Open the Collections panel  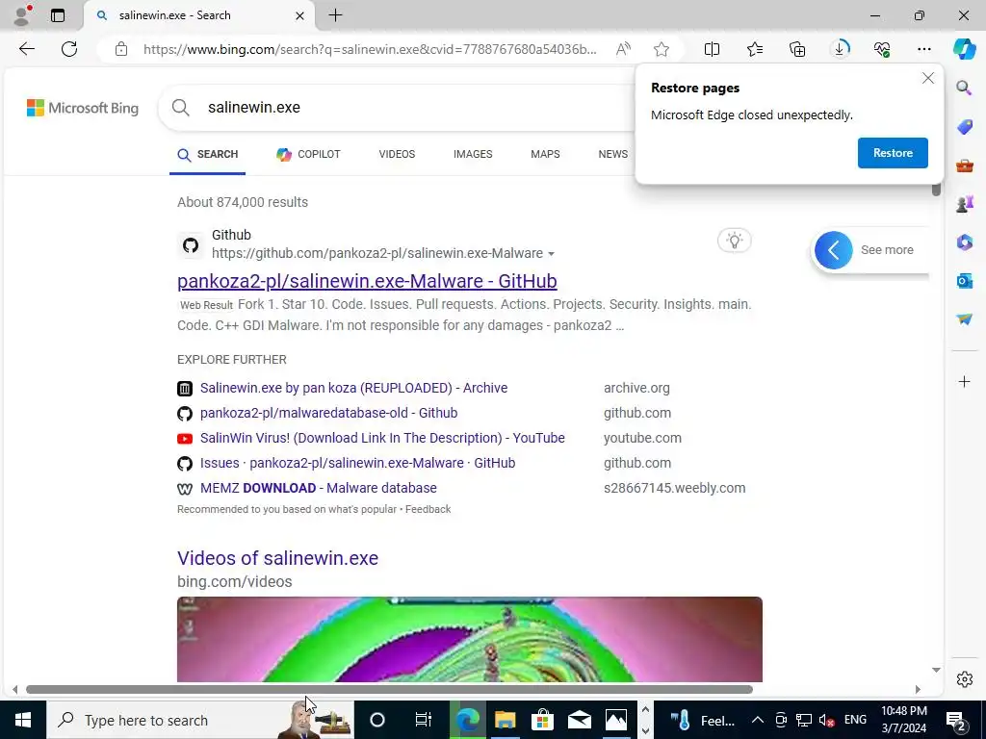(796, 49)
